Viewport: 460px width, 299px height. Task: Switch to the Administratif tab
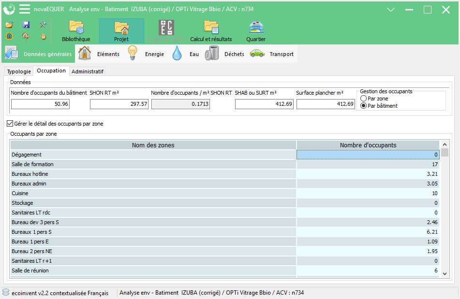pyautogui.click(x=88, y=71)
